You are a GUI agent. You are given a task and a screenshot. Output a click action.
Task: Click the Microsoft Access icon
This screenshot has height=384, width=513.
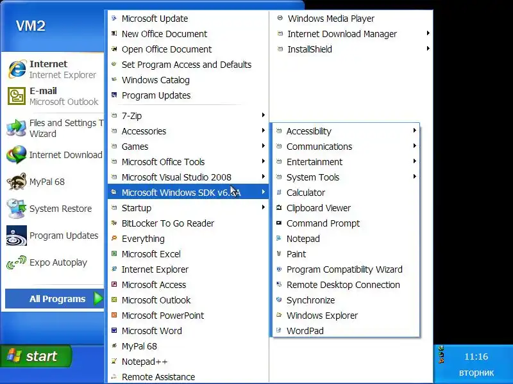pyautogui.click(x=114, y=284)
